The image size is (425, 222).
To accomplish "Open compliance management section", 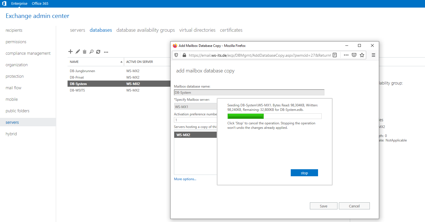I will [x=28, y=53].
